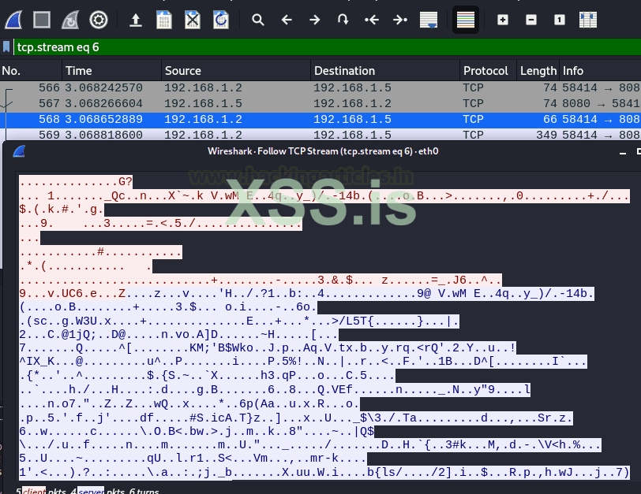Select highlighted packet 568 row
The image size is (641, 494).
(320, 120)
